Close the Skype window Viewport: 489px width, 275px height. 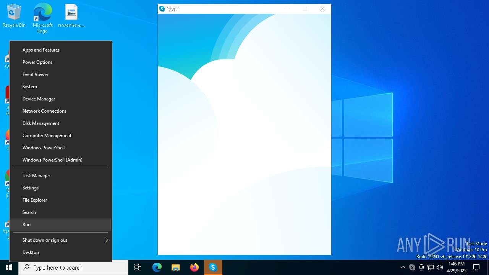pos(322,9)
